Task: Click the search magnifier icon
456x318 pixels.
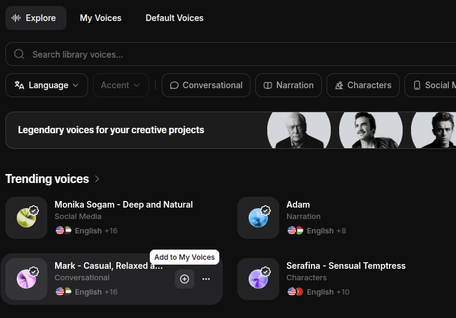Action: point(19,54)
